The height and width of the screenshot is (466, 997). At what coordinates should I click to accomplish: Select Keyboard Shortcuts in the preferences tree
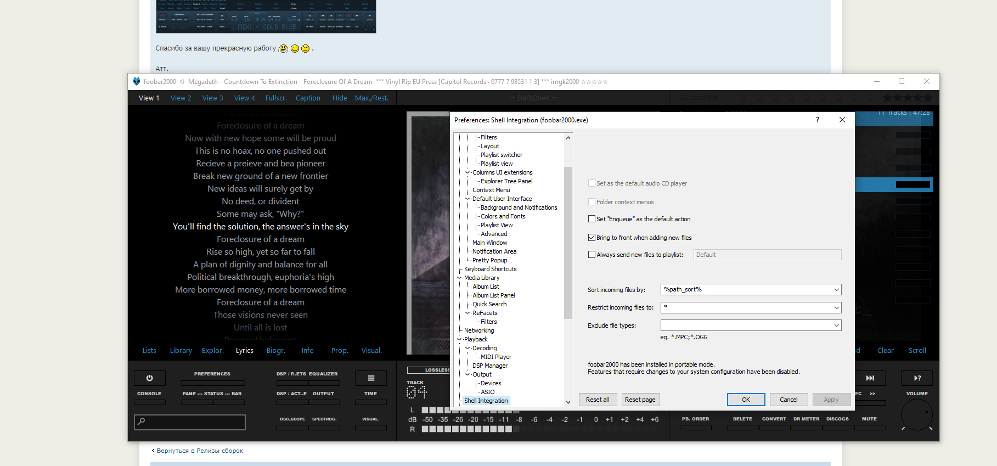(490, 269)
